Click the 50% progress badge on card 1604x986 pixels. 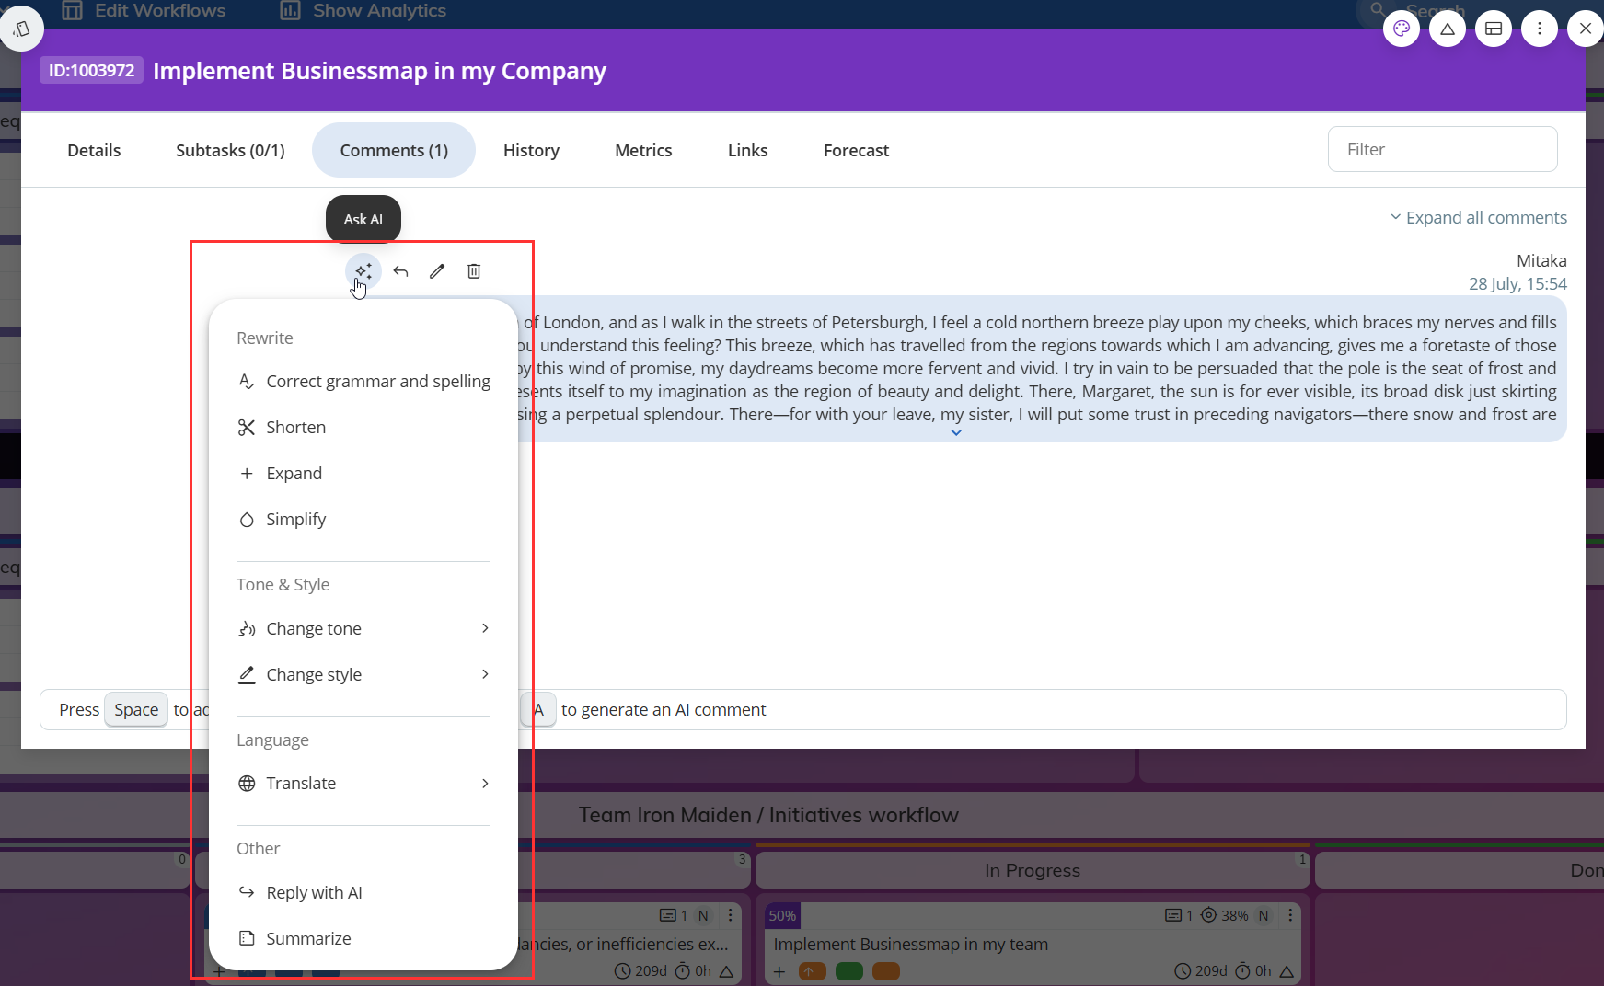click(782, 916)
